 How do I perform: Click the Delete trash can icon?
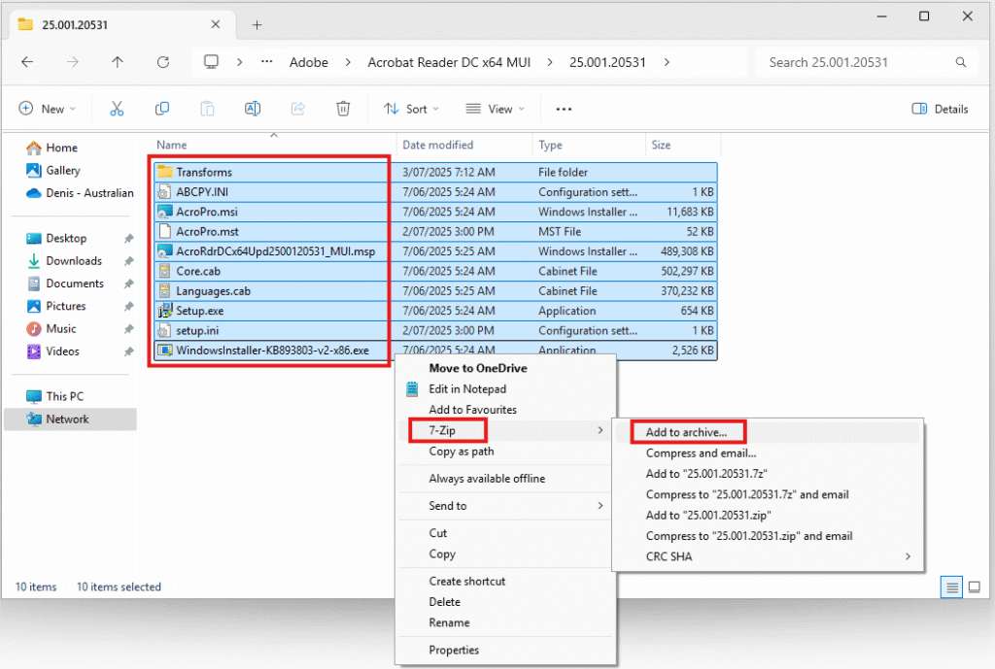pos(343,109)
